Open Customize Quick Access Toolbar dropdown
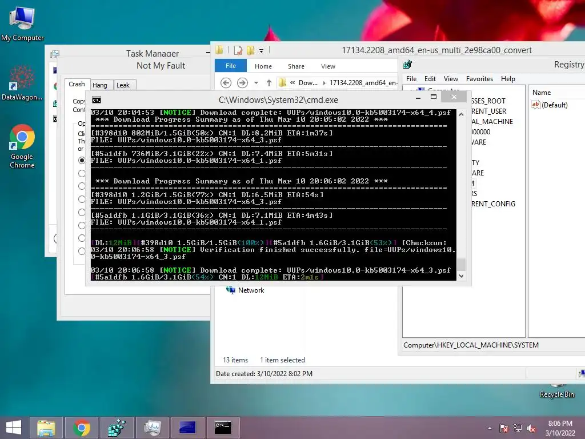The width and height of the screenshot is (585, 439). point(262,50)
